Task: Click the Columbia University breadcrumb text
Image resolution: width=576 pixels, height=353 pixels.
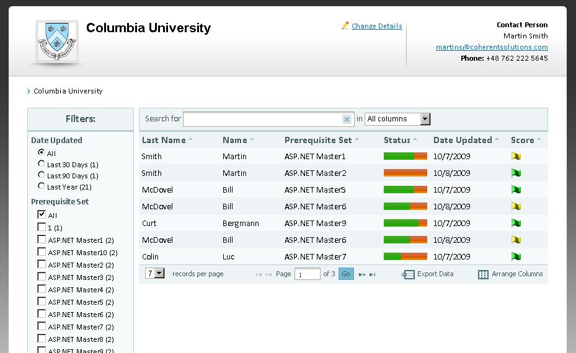Action: pyautogui.click(x=68, y=91)
